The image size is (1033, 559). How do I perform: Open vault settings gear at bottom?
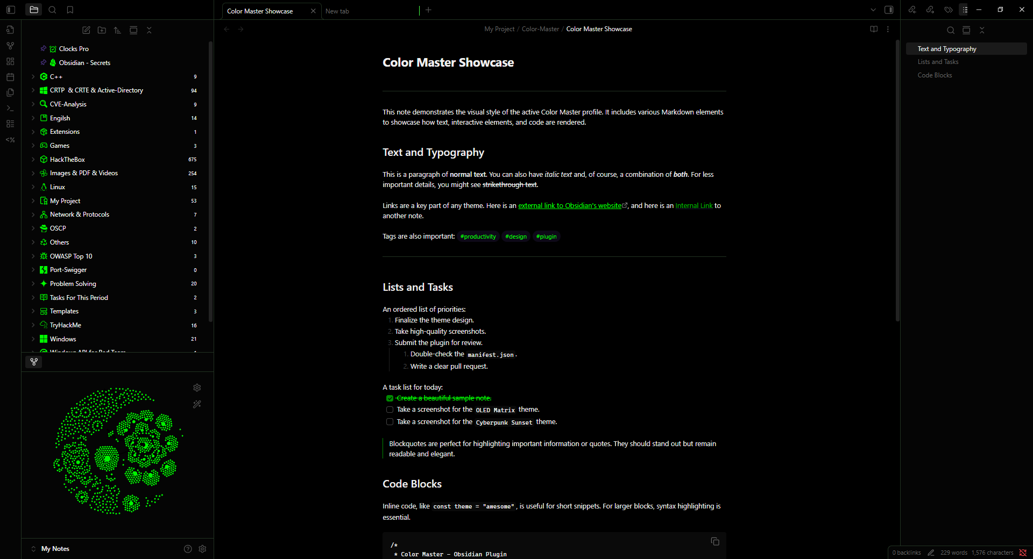pos(202,549)
